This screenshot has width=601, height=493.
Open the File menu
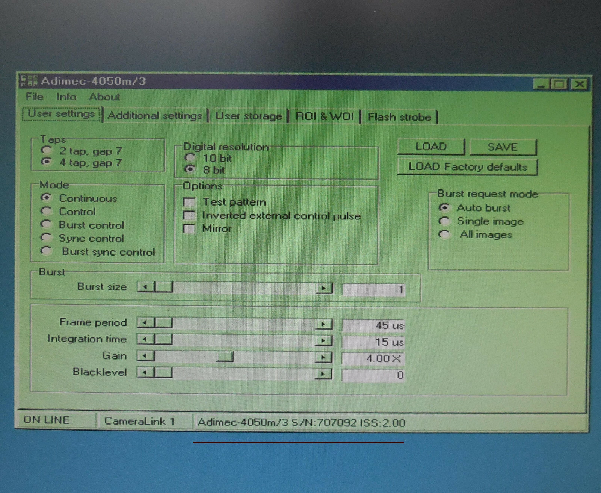pos(35,97)
